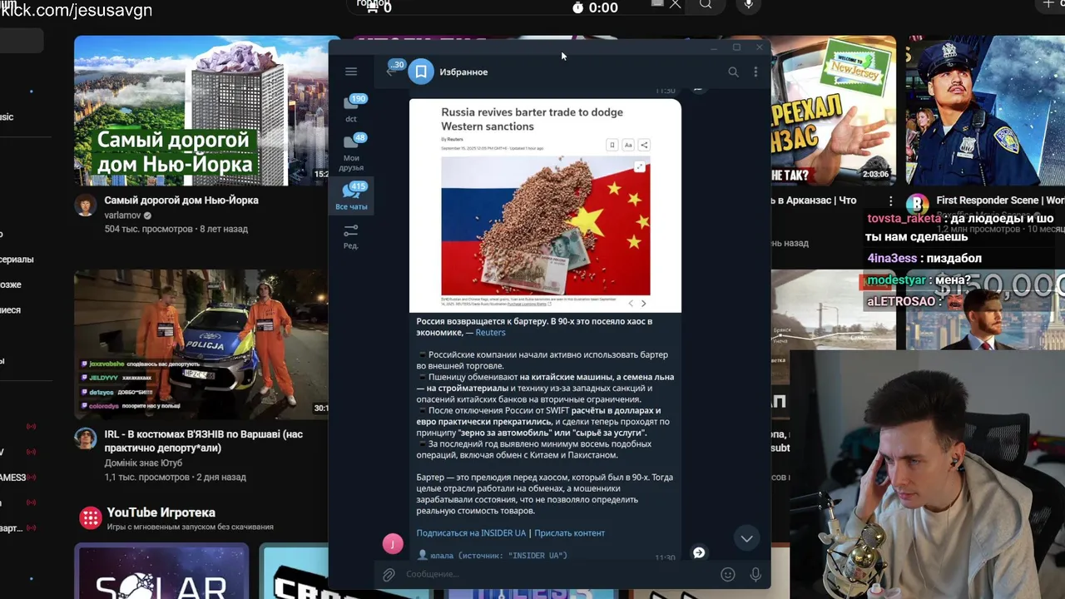
Task: Record a voice message with microphone icon
Action: point(755,574)
